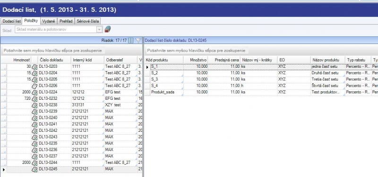Sort by Číslo dokladu column header
Viewport: 378px width, 177px height.
pyautogui.click(x=54, y=60)
